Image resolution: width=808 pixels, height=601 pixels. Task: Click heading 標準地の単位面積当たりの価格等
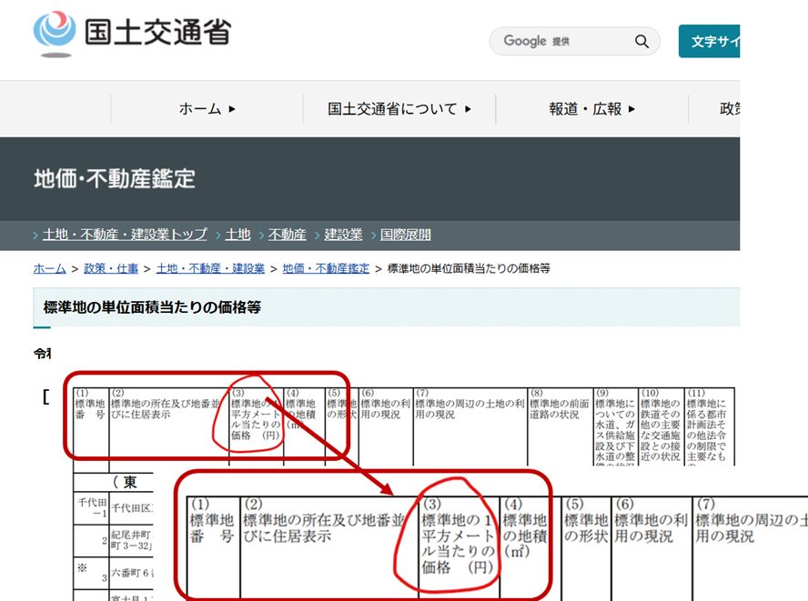point(152,307)
